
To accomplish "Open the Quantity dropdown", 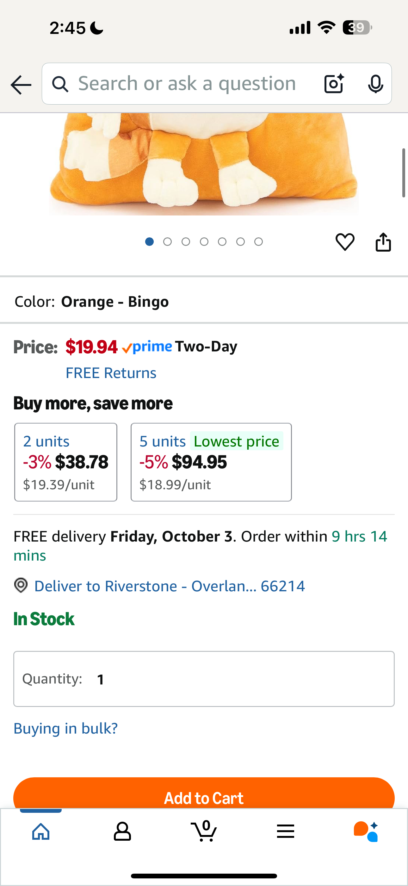I will (x=204, y=679).
